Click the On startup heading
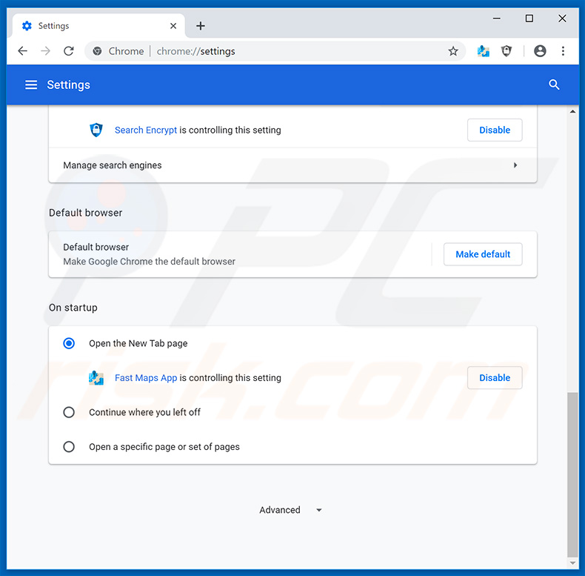This screenshot has height=576, width=585. click(x=73, y=308)
